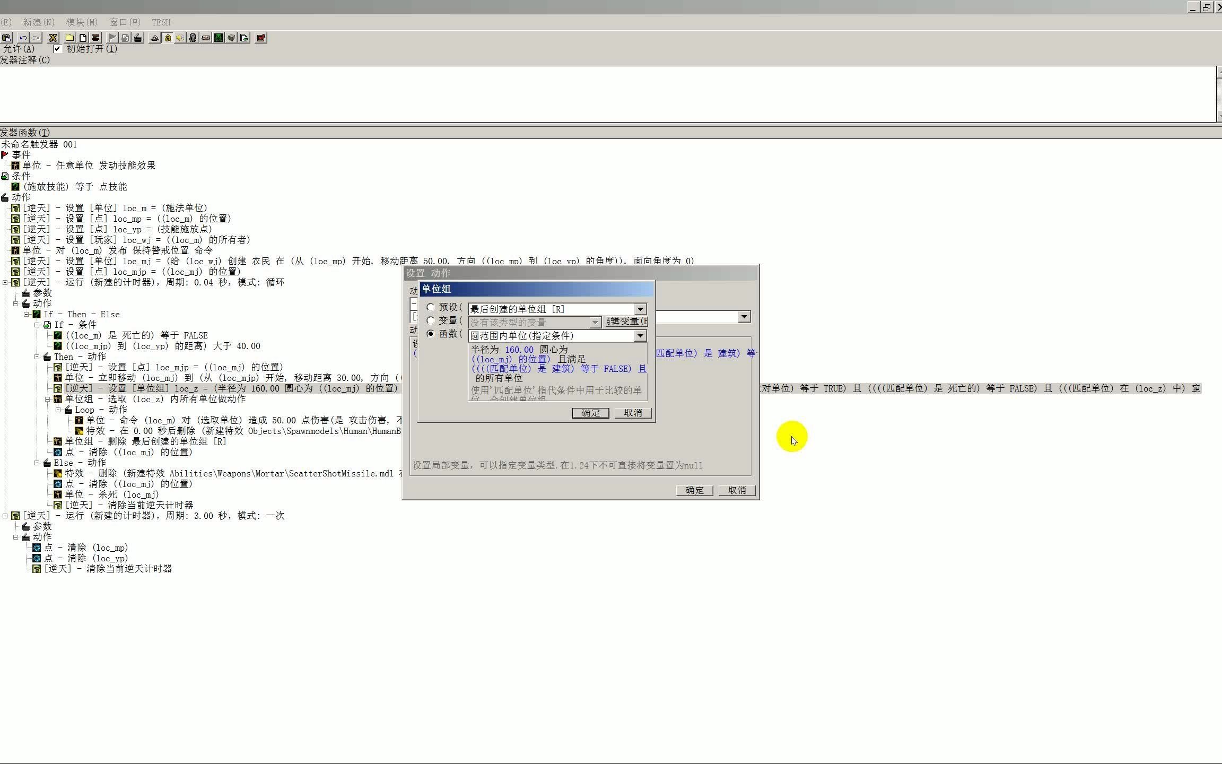Collapse the 3.00 秒 一次 timer action
Screen dimensions: 1222x764
pyautogui.click(x=5, y=516)
